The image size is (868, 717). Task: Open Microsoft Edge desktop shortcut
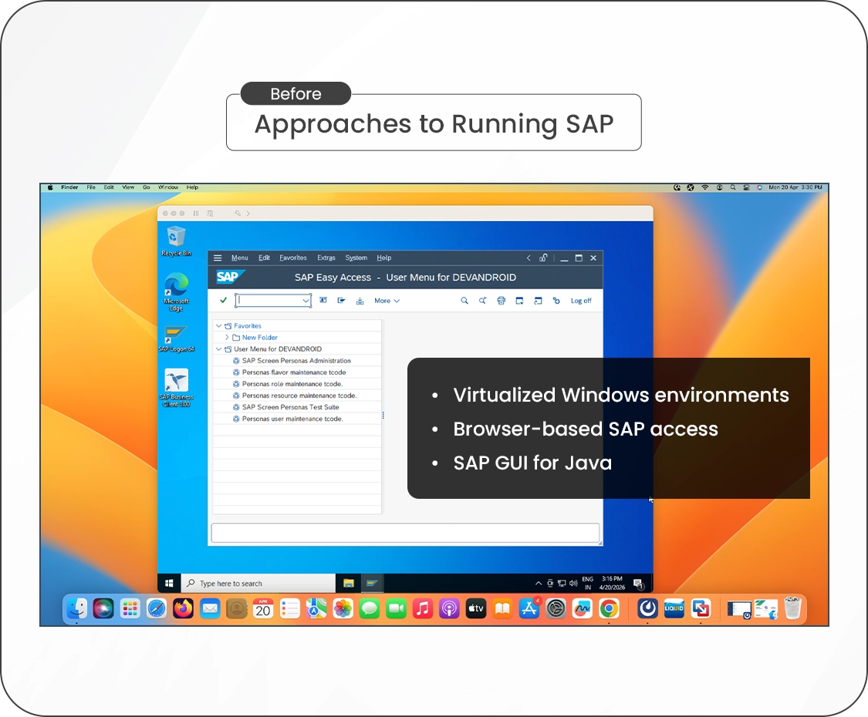(176, 292)
